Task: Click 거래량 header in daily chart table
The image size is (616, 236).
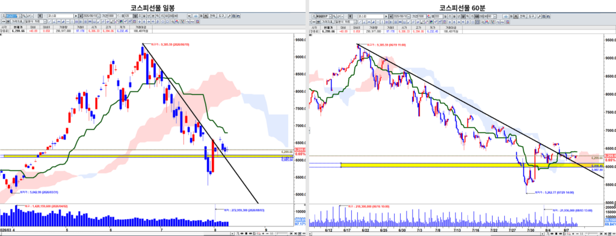Action: click(x=63, y=27)
